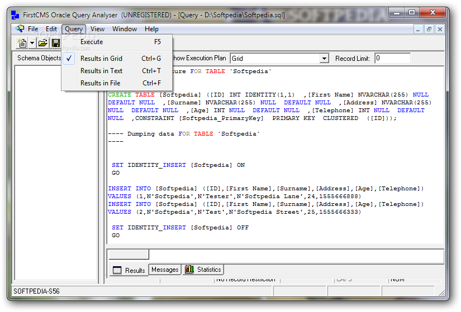Switch to the Messages tab
The width and height of the screenshot is (461, 312).
tap(165, 270)
